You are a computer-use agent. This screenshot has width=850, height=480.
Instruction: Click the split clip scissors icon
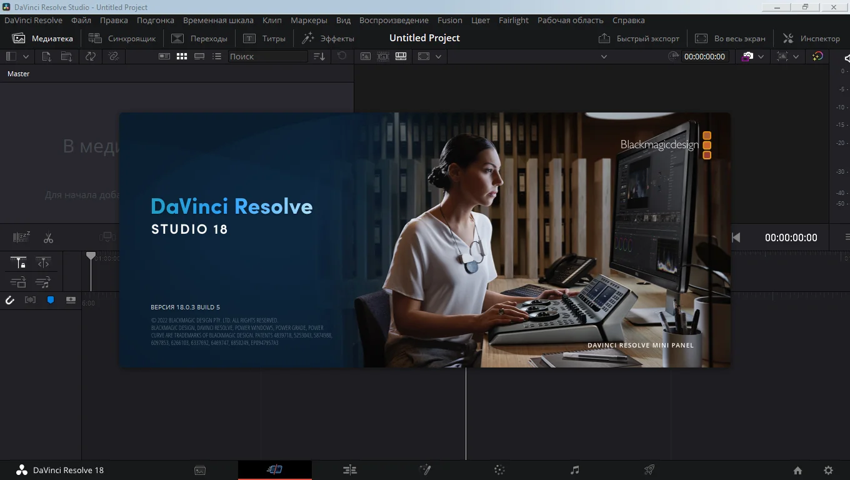tap(48, 238)
